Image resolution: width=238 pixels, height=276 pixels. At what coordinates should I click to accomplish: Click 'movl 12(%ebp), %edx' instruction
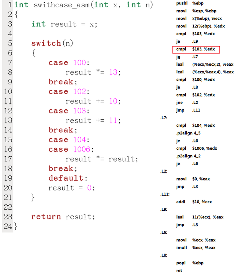pyautogui.click(x=201, y=26)
